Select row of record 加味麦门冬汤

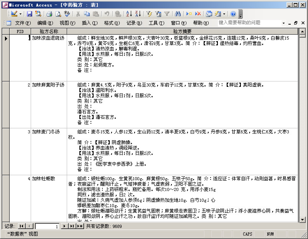coord(6,151)
